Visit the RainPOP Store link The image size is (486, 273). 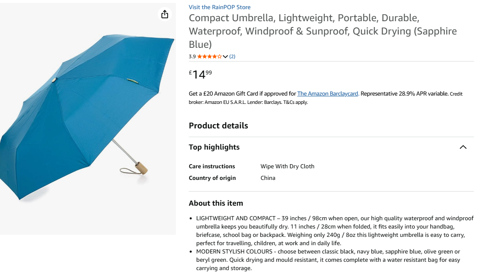(220, 7)
